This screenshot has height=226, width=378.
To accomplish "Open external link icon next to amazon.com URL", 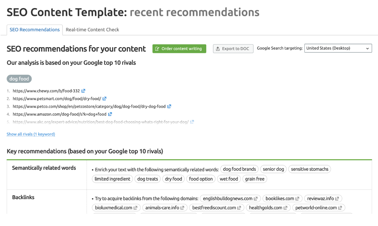I will 110,114.
